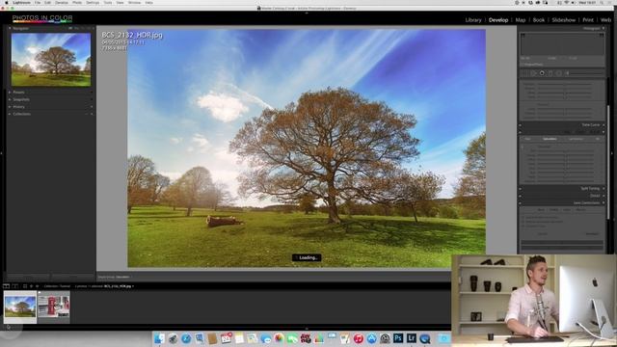This screenshot has height=347, width=617.
Task: Click the grid view icon in filmstrip bar
Action: point(25,286)
